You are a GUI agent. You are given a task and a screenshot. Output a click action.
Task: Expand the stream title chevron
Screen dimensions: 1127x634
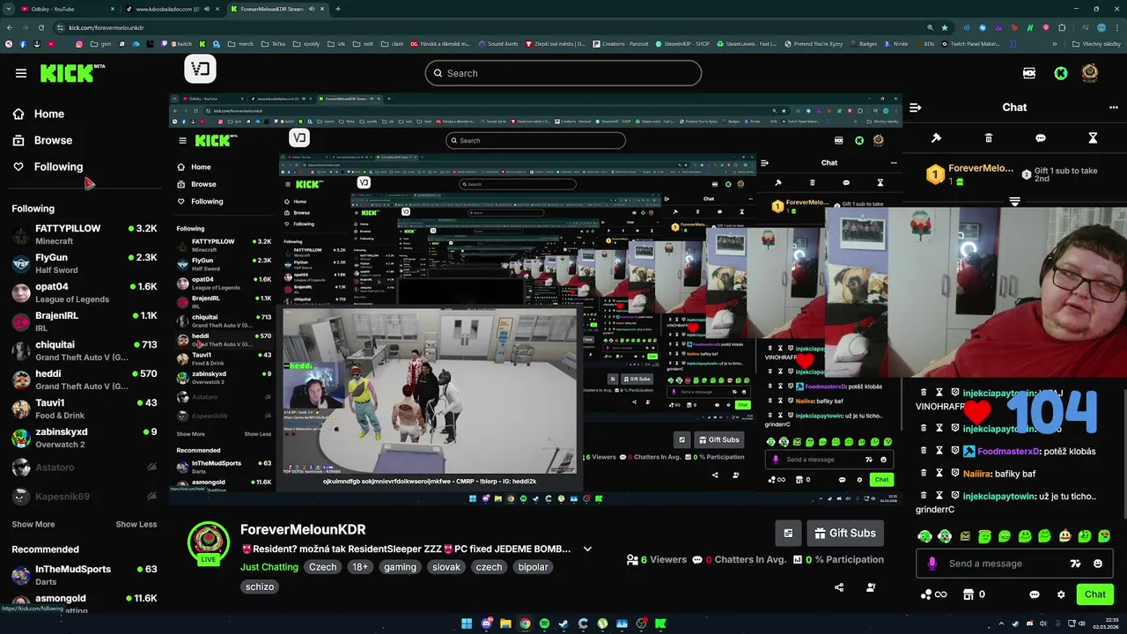click(587, 549)
